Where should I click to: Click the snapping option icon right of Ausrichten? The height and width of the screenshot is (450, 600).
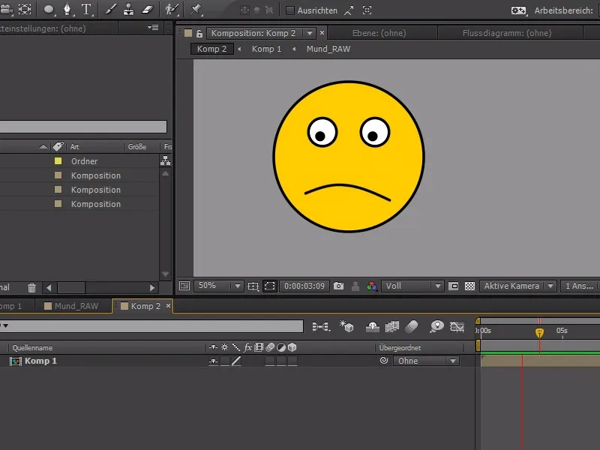pos(349,10)
